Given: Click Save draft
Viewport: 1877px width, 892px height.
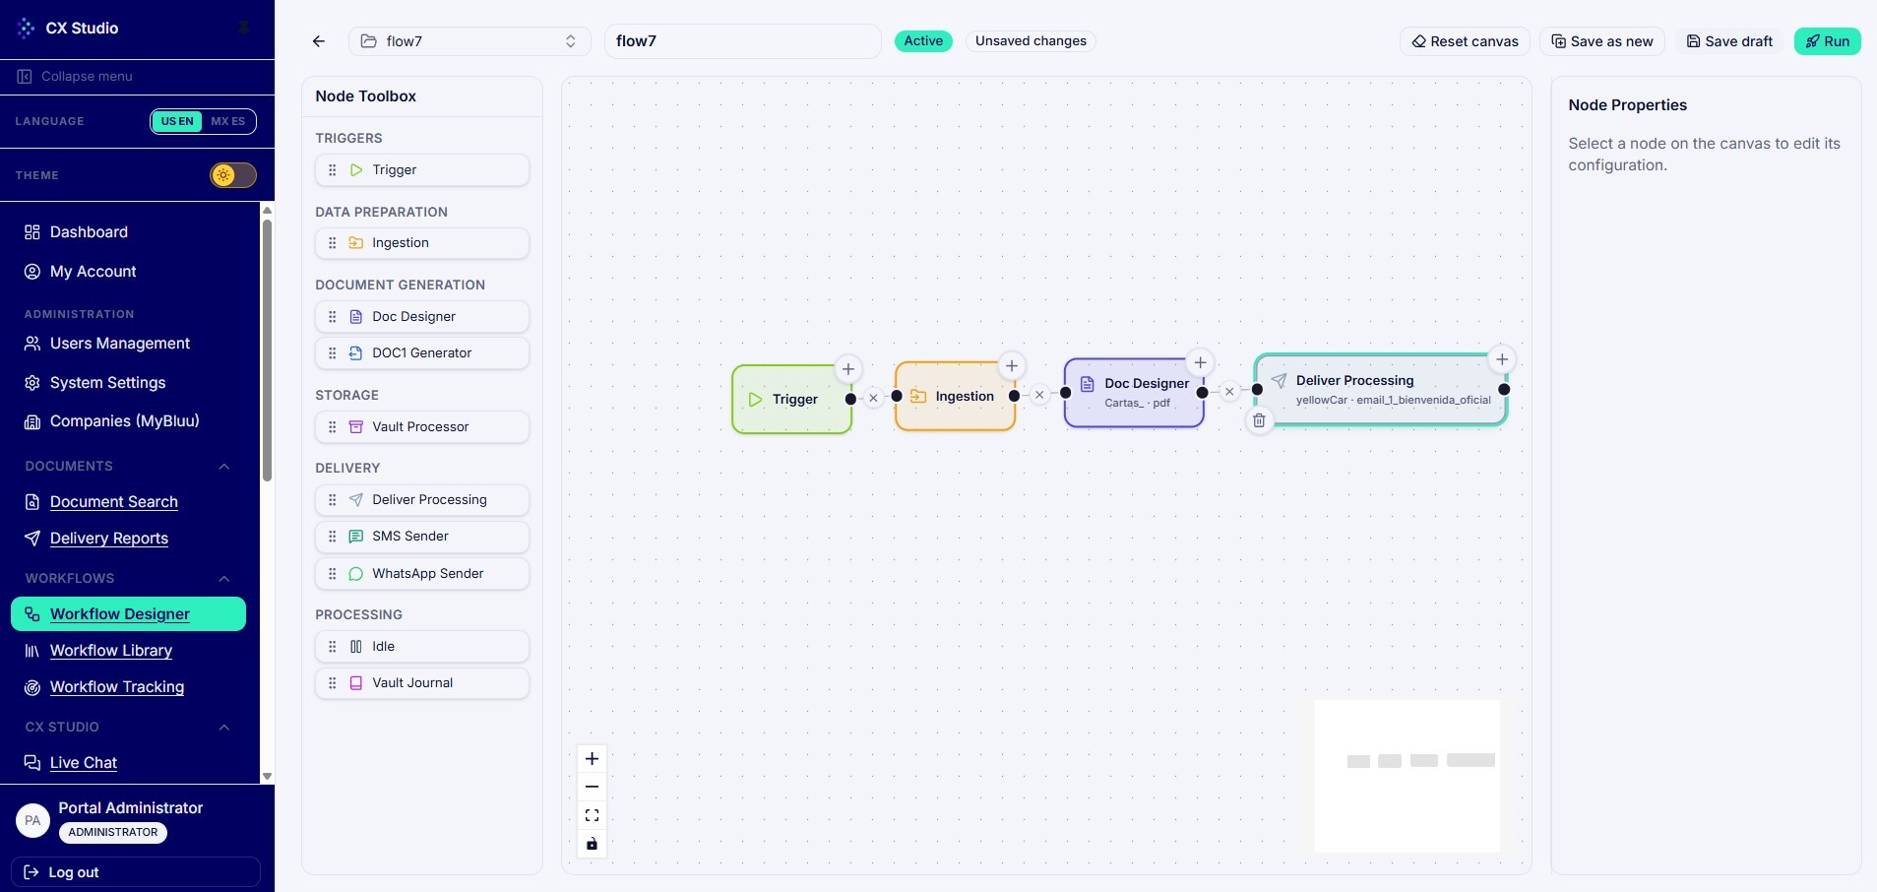Looking at the screenshot, I should pos(1729,41).
